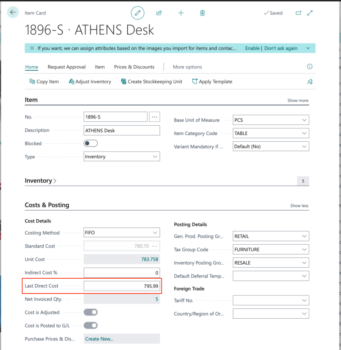This screenshot has width=341, height=350.
Task: Delete item using the trash icon
Action: tap(202, 13)
